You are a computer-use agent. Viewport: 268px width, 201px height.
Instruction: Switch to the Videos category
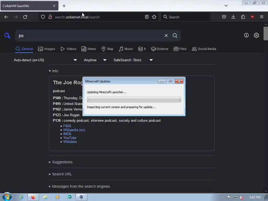click(69, 49)
